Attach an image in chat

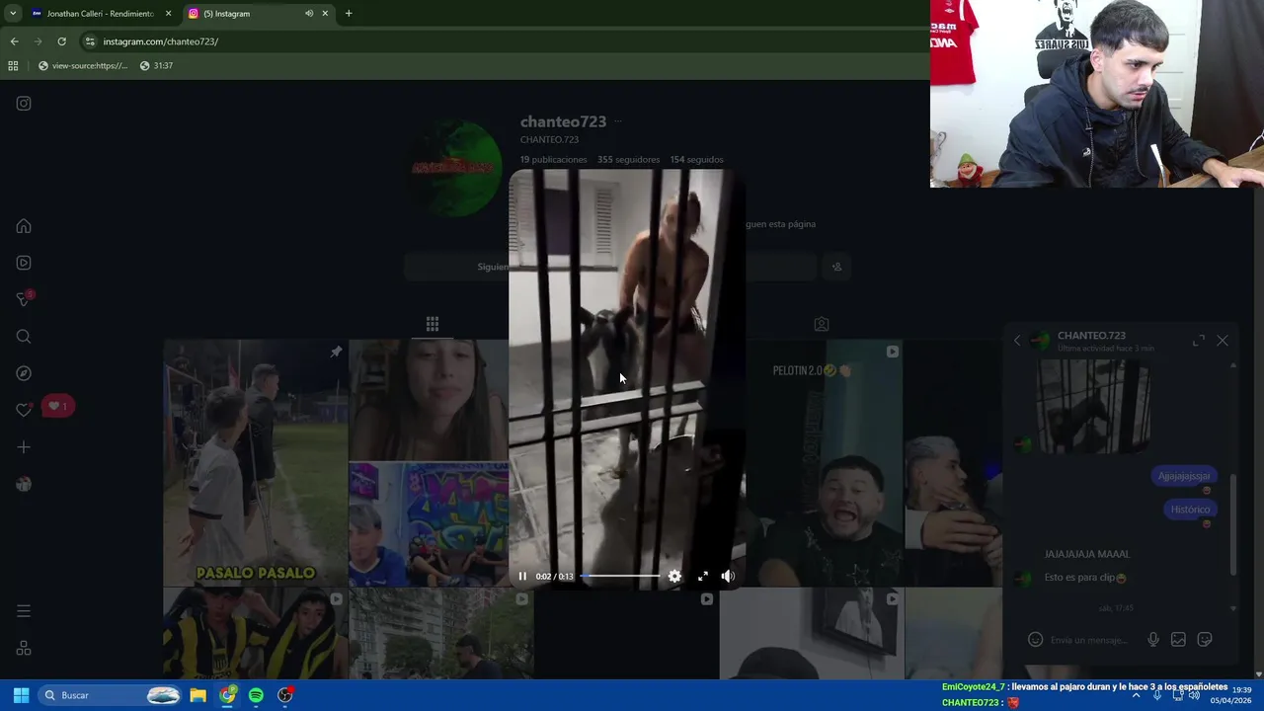[x=1178, y=640]
